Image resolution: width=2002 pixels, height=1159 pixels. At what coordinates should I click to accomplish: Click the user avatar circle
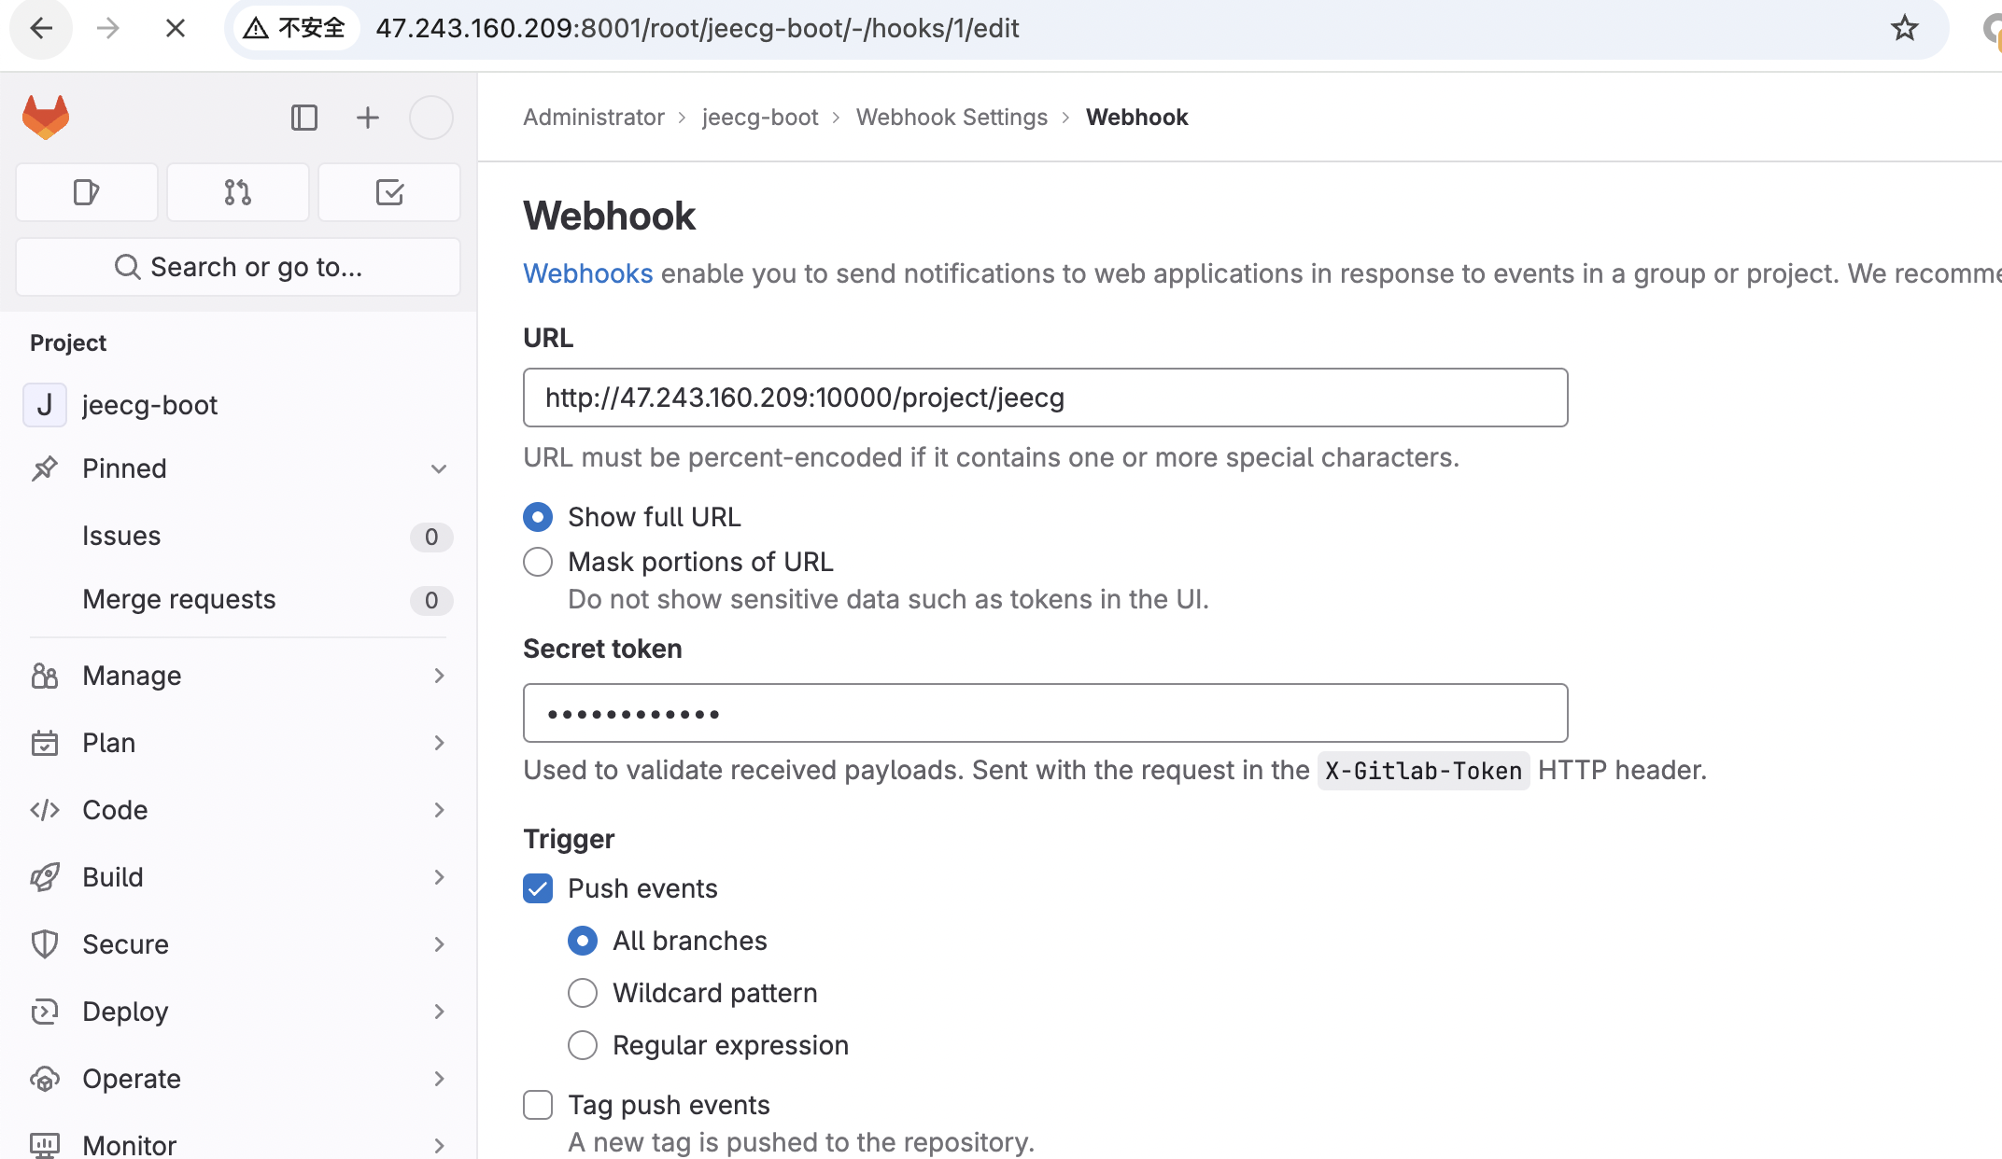pyautogui.click(x=430, y=117)
